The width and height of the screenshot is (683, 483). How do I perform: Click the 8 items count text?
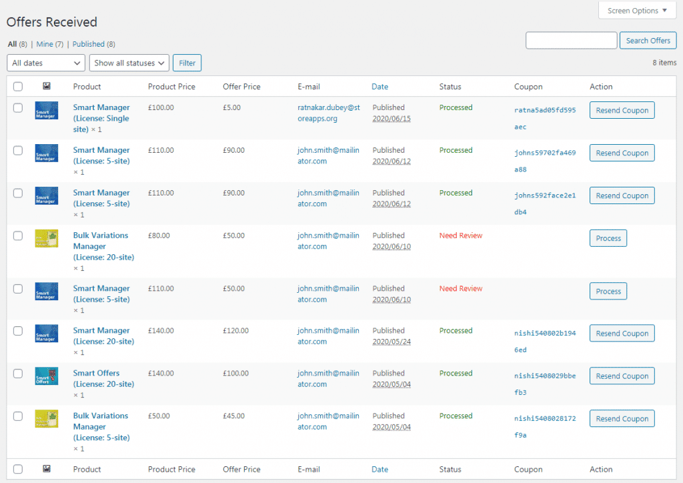coord(664,63)
